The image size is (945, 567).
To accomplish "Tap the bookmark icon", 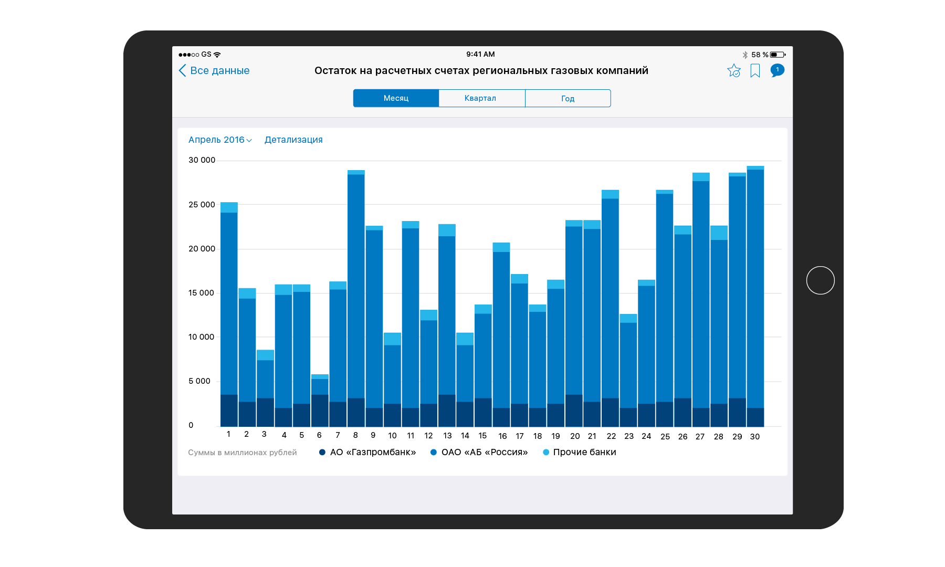I will 755,71.
